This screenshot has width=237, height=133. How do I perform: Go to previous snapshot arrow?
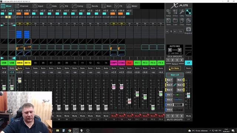(x=167, y=31)
